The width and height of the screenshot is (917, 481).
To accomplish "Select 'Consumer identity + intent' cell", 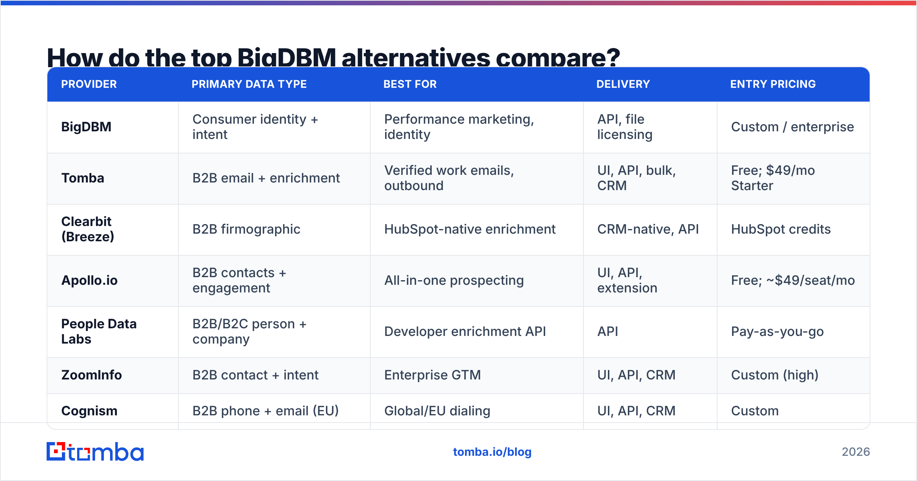I will point(274,127).
